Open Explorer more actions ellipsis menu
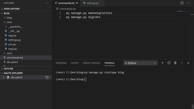Screen dimensions: 194x109 (x=46, y=3)
